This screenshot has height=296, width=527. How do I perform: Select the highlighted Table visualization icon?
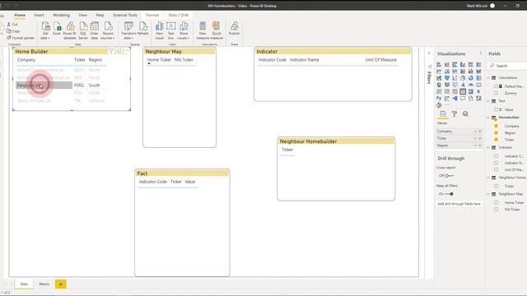[463, 91]
